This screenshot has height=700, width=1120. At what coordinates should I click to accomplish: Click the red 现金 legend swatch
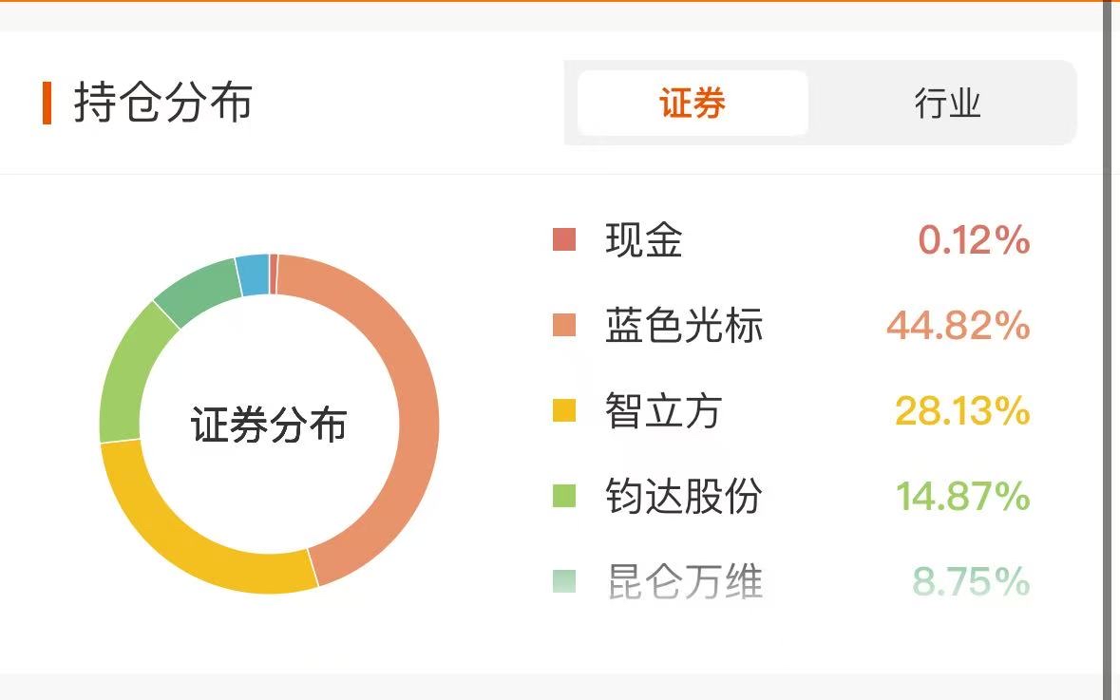564,239
